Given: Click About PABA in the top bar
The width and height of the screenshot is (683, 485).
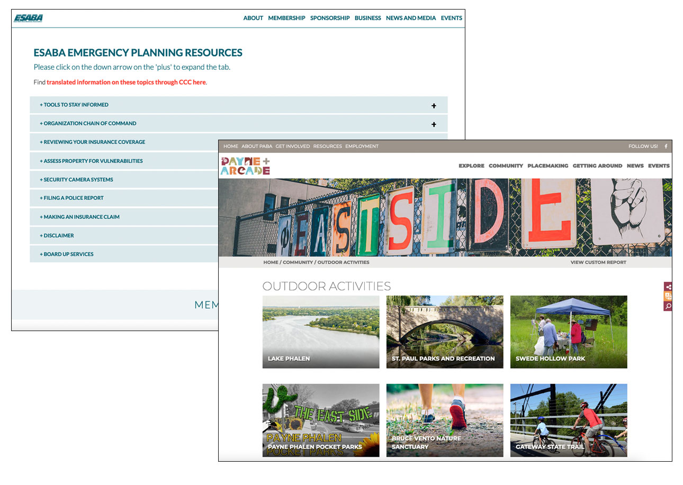Looking at the screenshot, I should [x=257, y=147].
